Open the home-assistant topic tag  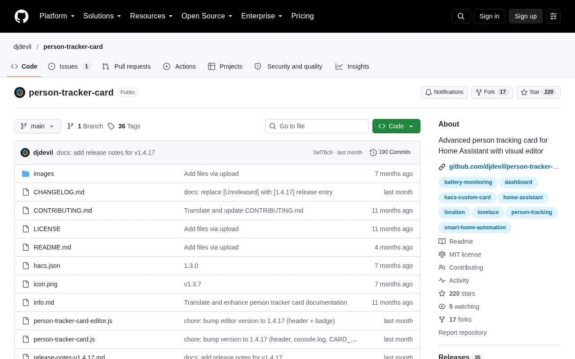(x=523, y=197)
